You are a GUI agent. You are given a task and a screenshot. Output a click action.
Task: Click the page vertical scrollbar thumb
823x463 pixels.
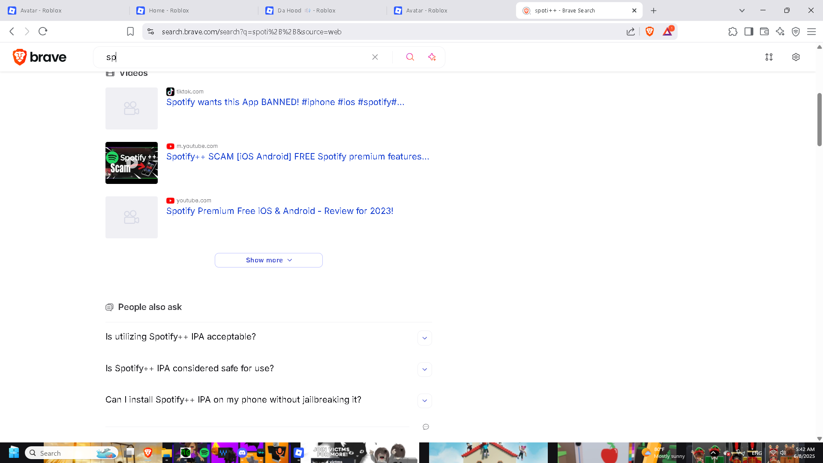point(819,119)
